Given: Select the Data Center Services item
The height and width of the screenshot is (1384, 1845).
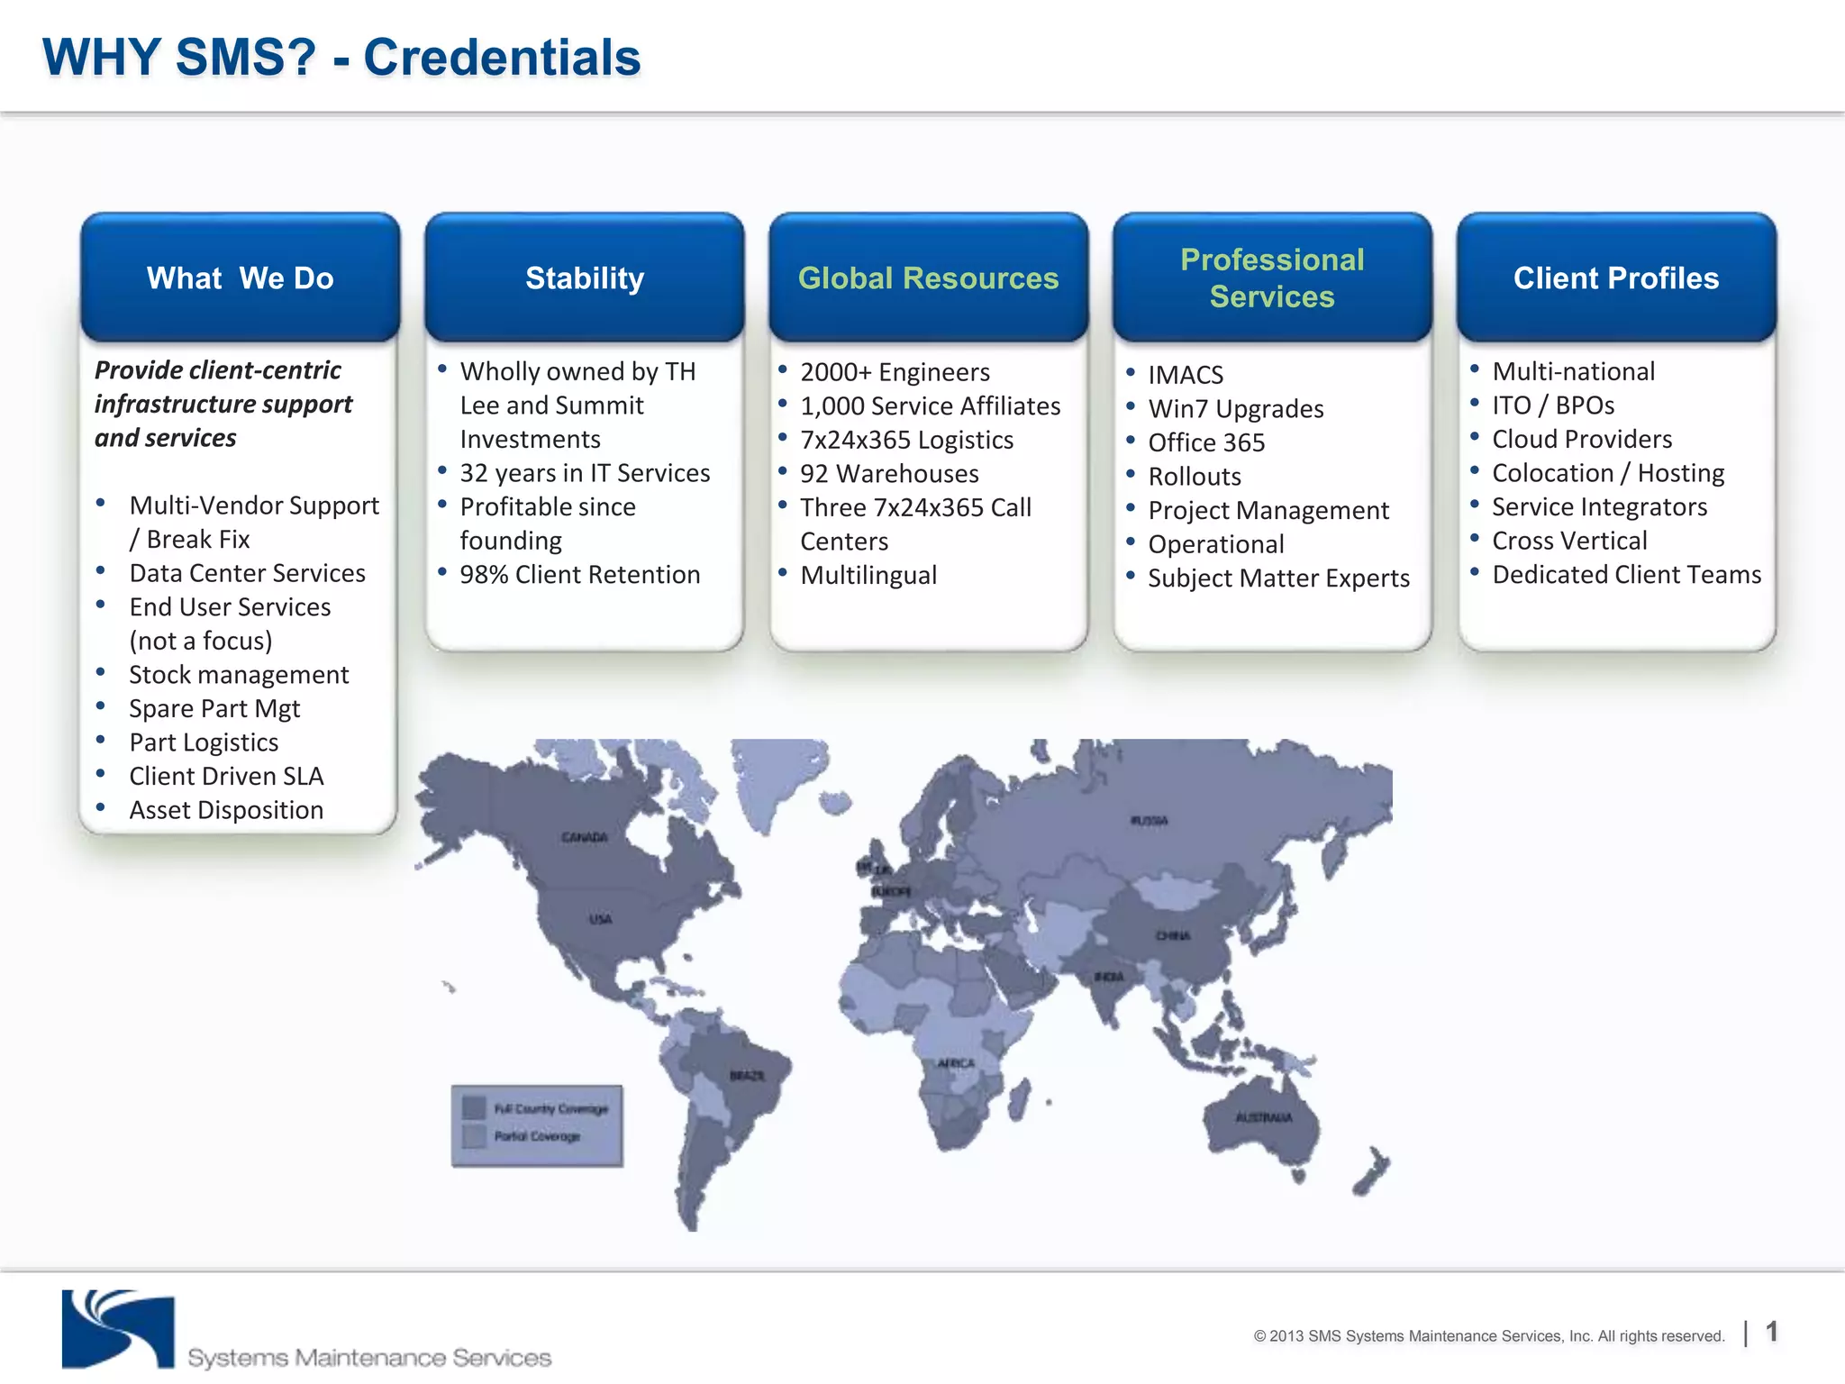Looking at the screenshot, I should pos(247,573).
